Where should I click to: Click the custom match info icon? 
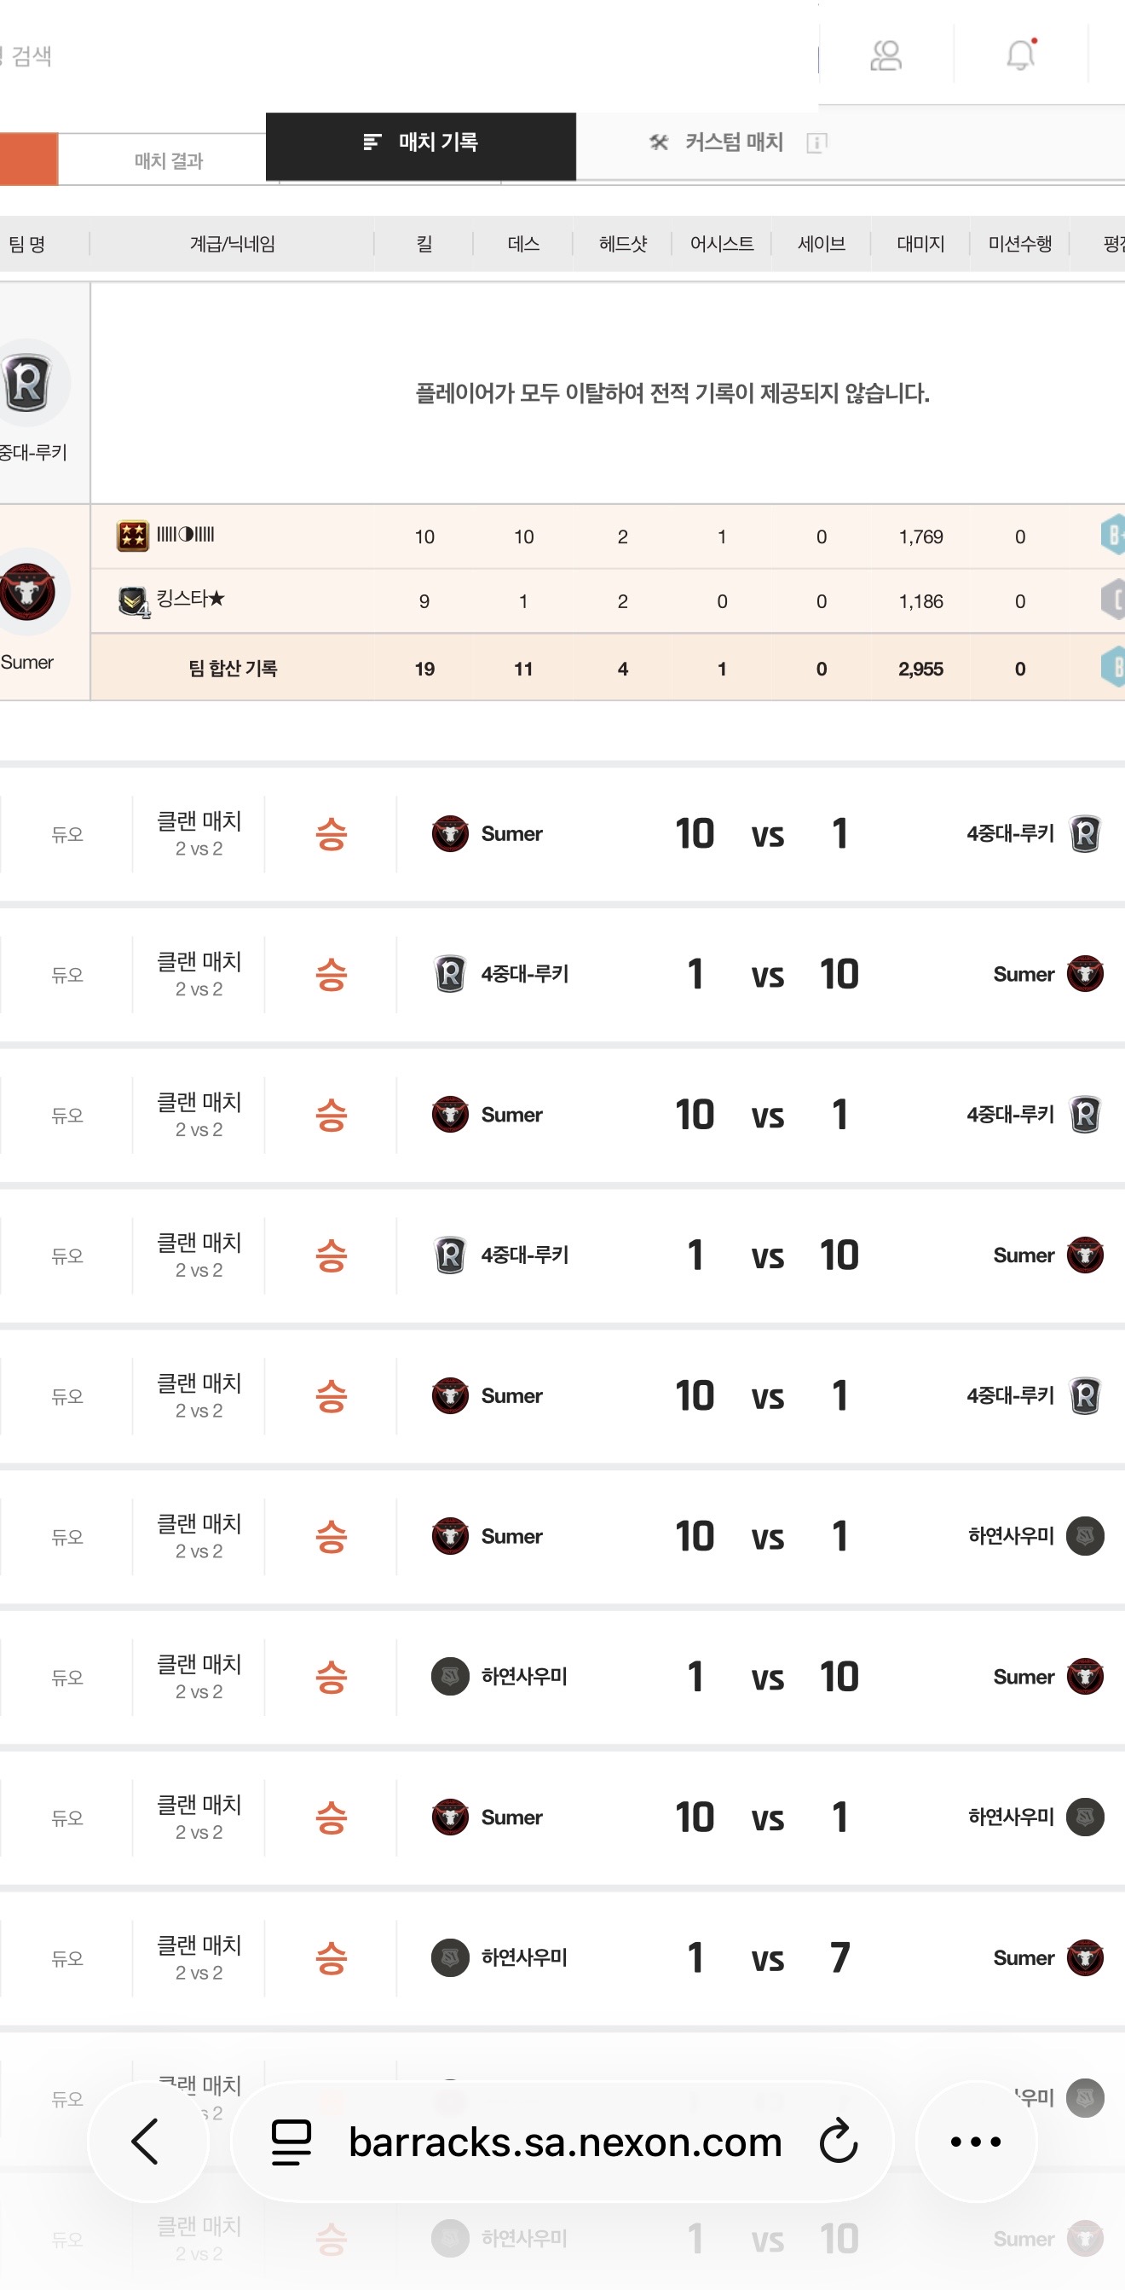pyautogui.click(x=816, y=142)
